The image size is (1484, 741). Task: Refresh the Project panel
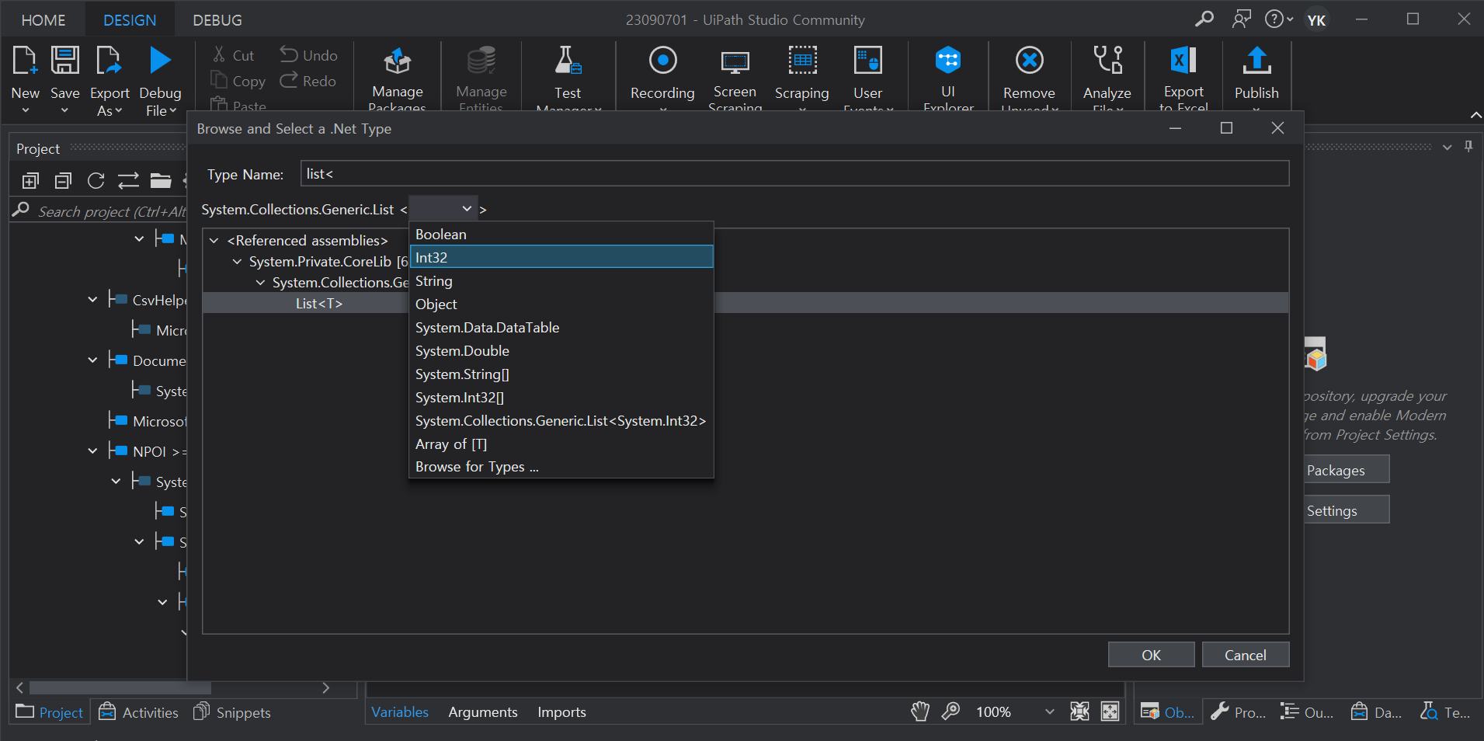[96, 181]
